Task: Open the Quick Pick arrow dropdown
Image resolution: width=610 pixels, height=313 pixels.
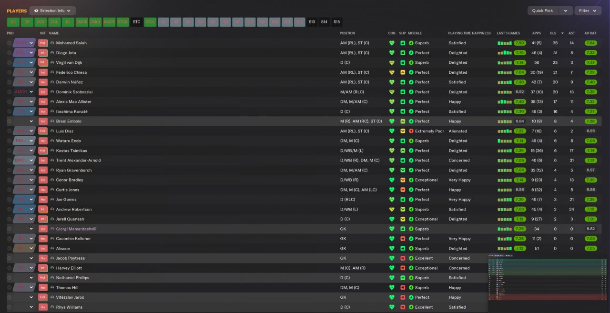Action: [x=565, y=10]
